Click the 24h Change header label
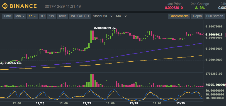Viewport: 226px width, 106px height. click(x=200, y=4)
